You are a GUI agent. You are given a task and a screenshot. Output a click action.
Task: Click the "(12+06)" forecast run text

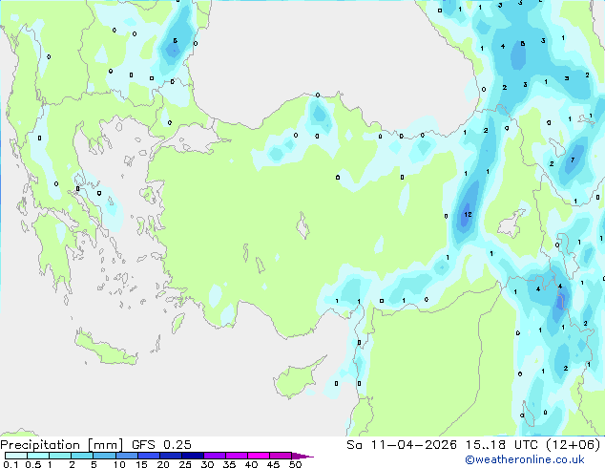pos(574,445)
